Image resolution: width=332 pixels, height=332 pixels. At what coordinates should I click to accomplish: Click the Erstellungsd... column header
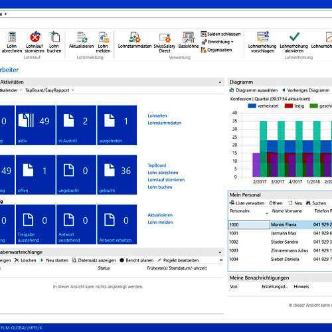point(275,287)
